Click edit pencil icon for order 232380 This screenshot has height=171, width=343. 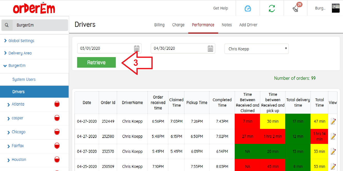pyautogui.click(x=333, y=136)
